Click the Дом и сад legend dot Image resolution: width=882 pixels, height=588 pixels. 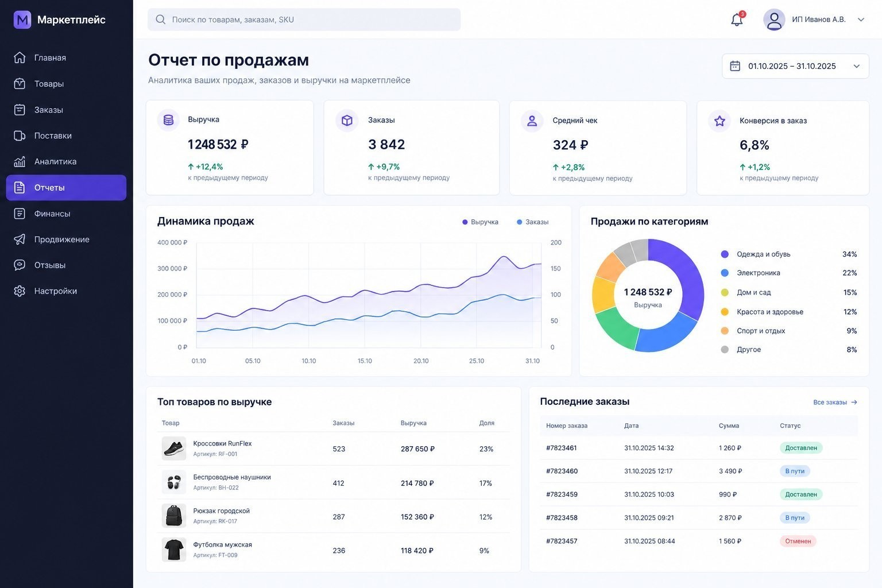(725, 292)
